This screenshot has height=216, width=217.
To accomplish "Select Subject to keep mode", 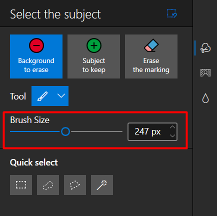I will click(93, 56).
